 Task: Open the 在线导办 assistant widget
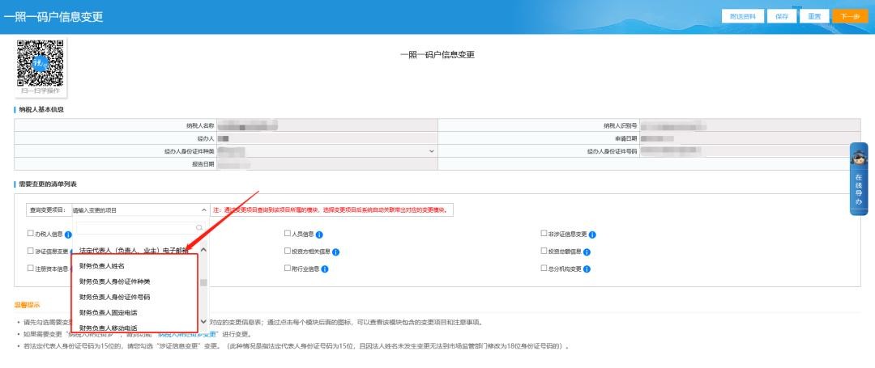(858, 180)
